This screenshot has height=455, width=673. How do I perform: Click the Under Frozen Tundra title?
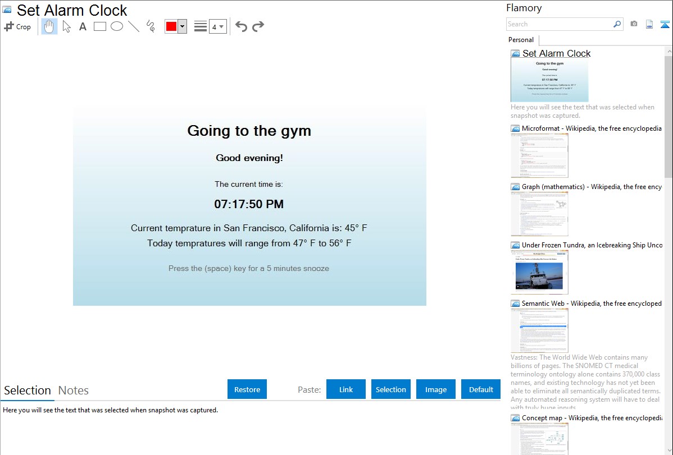[x=592, y=245]
